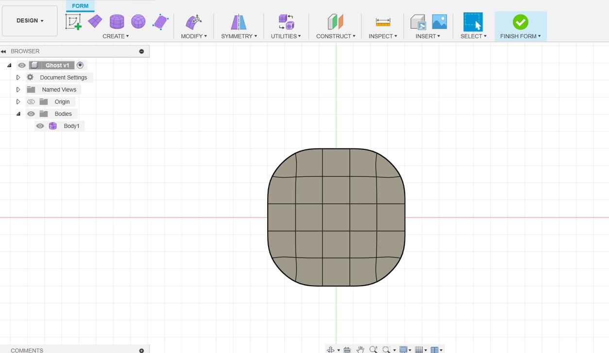Select the Edit Form modify tool
This screenshot has height=353, width=609.
pyautogui.click(x=194, y=22)
